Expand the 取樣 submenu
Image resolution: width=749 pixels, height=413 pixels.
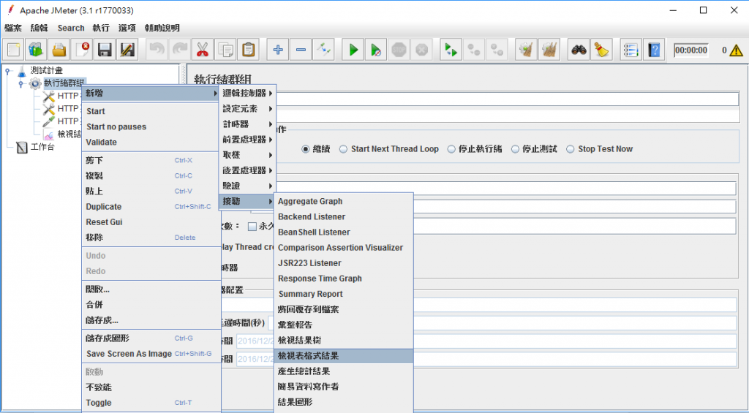(247, 155)
